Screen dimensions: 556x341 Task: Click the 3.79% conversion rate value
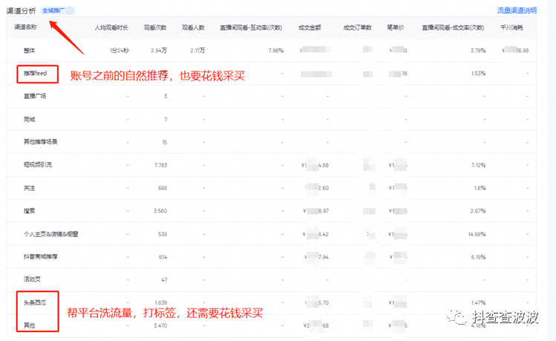point(478,51)
